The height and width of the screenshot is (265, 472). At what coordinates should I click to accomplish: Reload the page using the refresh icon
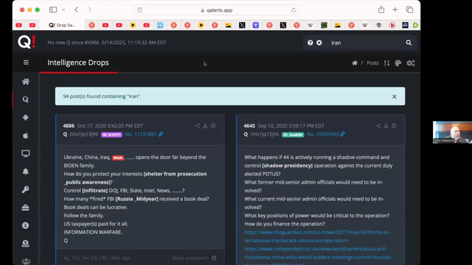[x=294, y=10]
